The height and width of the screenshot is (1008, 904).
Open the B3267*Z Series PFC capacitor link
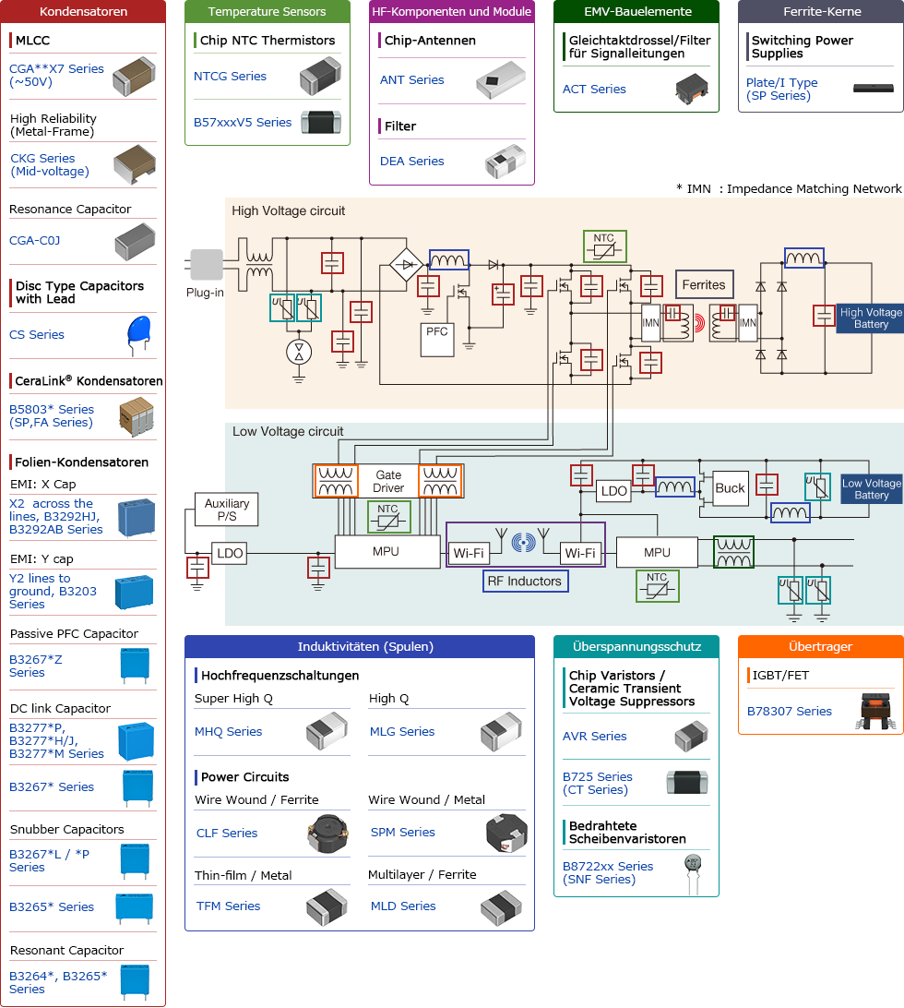tap(36, 666)
